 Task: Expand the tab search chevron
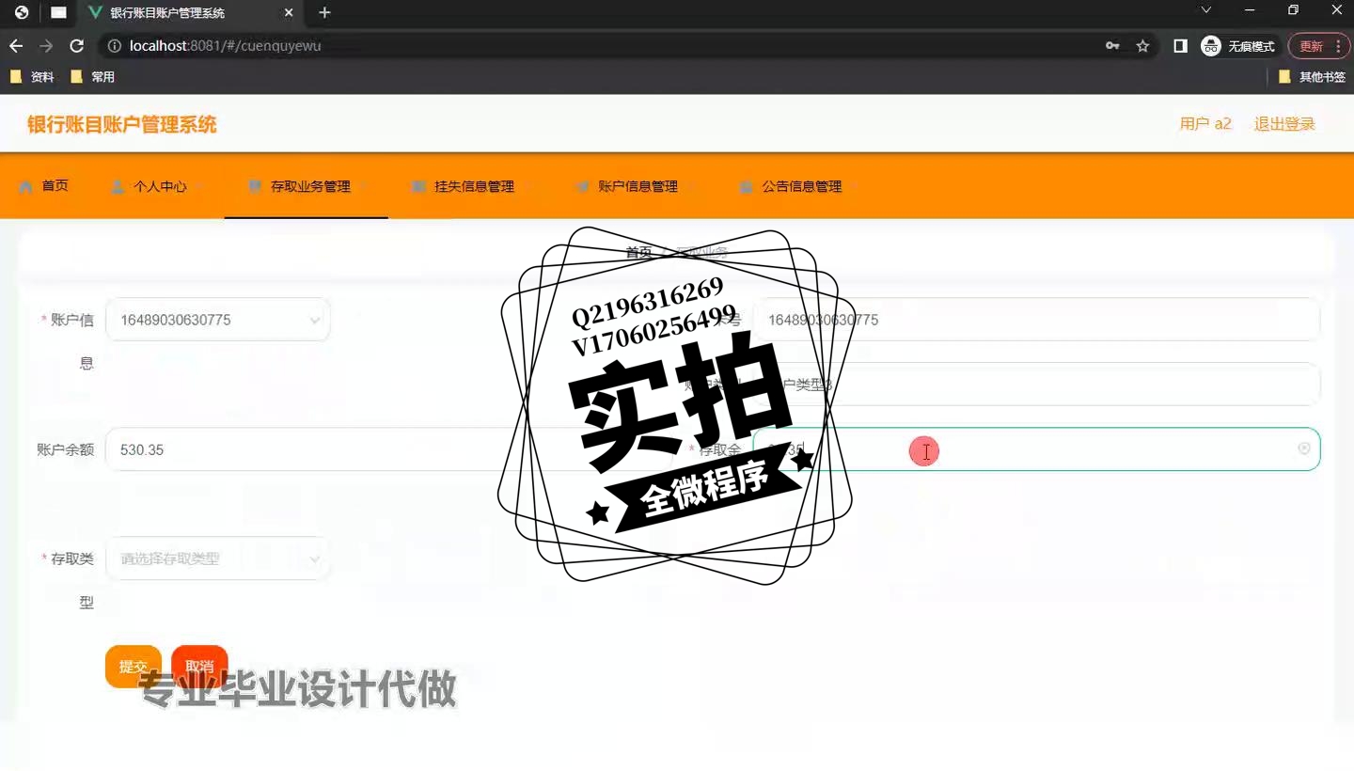point(1206,10)
